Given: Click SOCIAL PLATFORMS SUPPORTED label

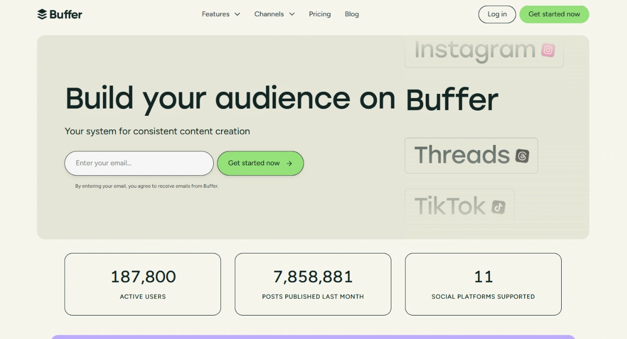Looking at the screenshot, I should (x=483, y=296).
